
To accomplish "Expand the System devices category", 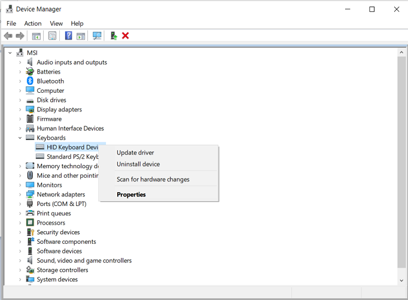I will point(20,280).
